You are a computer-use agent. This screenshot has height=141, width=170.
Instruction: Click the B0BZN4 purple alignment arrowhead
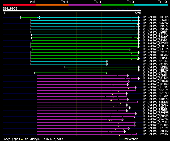click(x=128, y=76)
